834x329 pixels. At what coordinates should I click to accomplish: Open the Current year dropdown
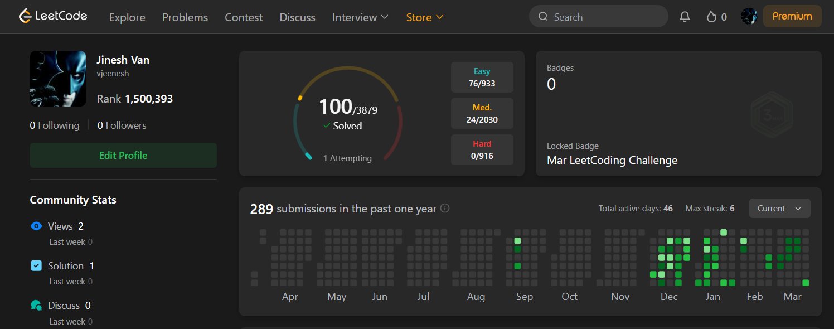(779, 209)
